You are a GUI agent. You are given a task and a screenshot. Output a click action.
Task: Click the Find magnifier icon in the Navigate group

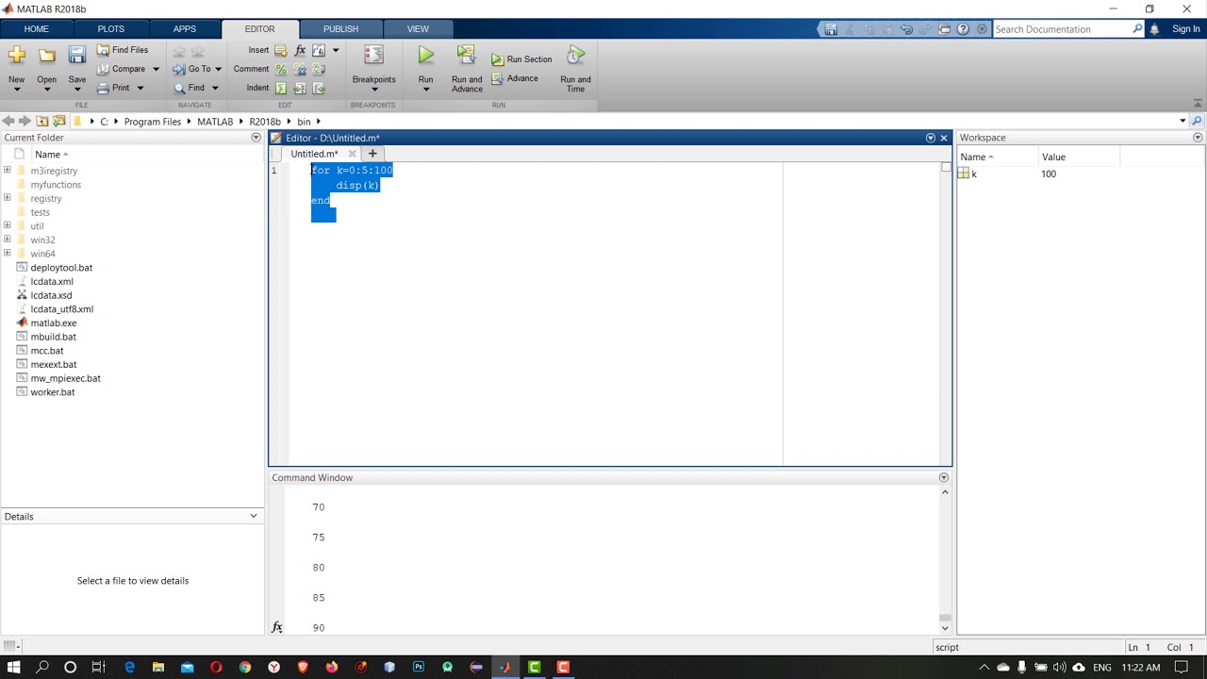tap(179, 88)
